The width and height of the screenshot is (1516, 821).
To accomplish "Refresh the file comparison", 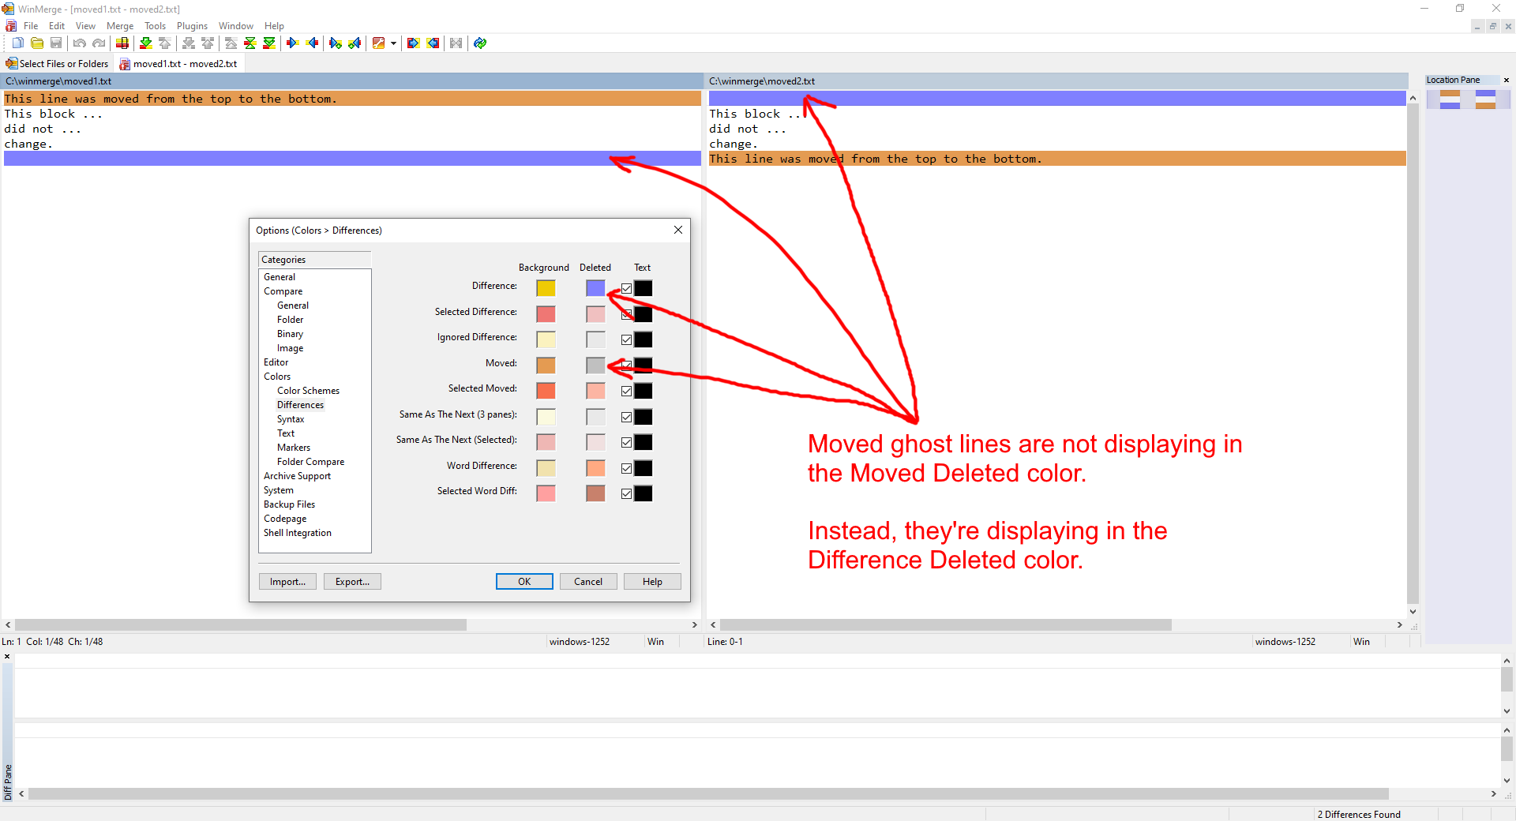I will [x=479, y=43].
